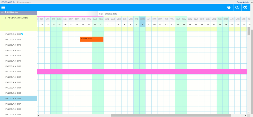This screenshot has width=253, height=117.
Task: Select date column SAB 21
Action: click(220, 22)
